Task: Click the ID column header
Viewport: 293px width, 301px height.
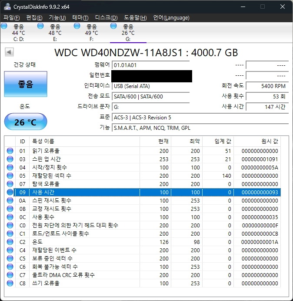Action: pos(22,142)
